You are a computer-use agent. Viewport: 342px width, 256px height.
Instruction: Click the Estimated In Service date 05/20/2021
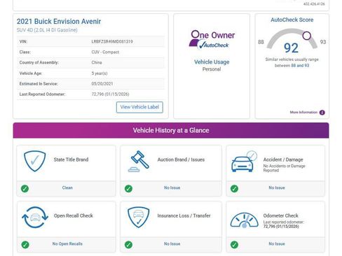[x=102, y=84]
